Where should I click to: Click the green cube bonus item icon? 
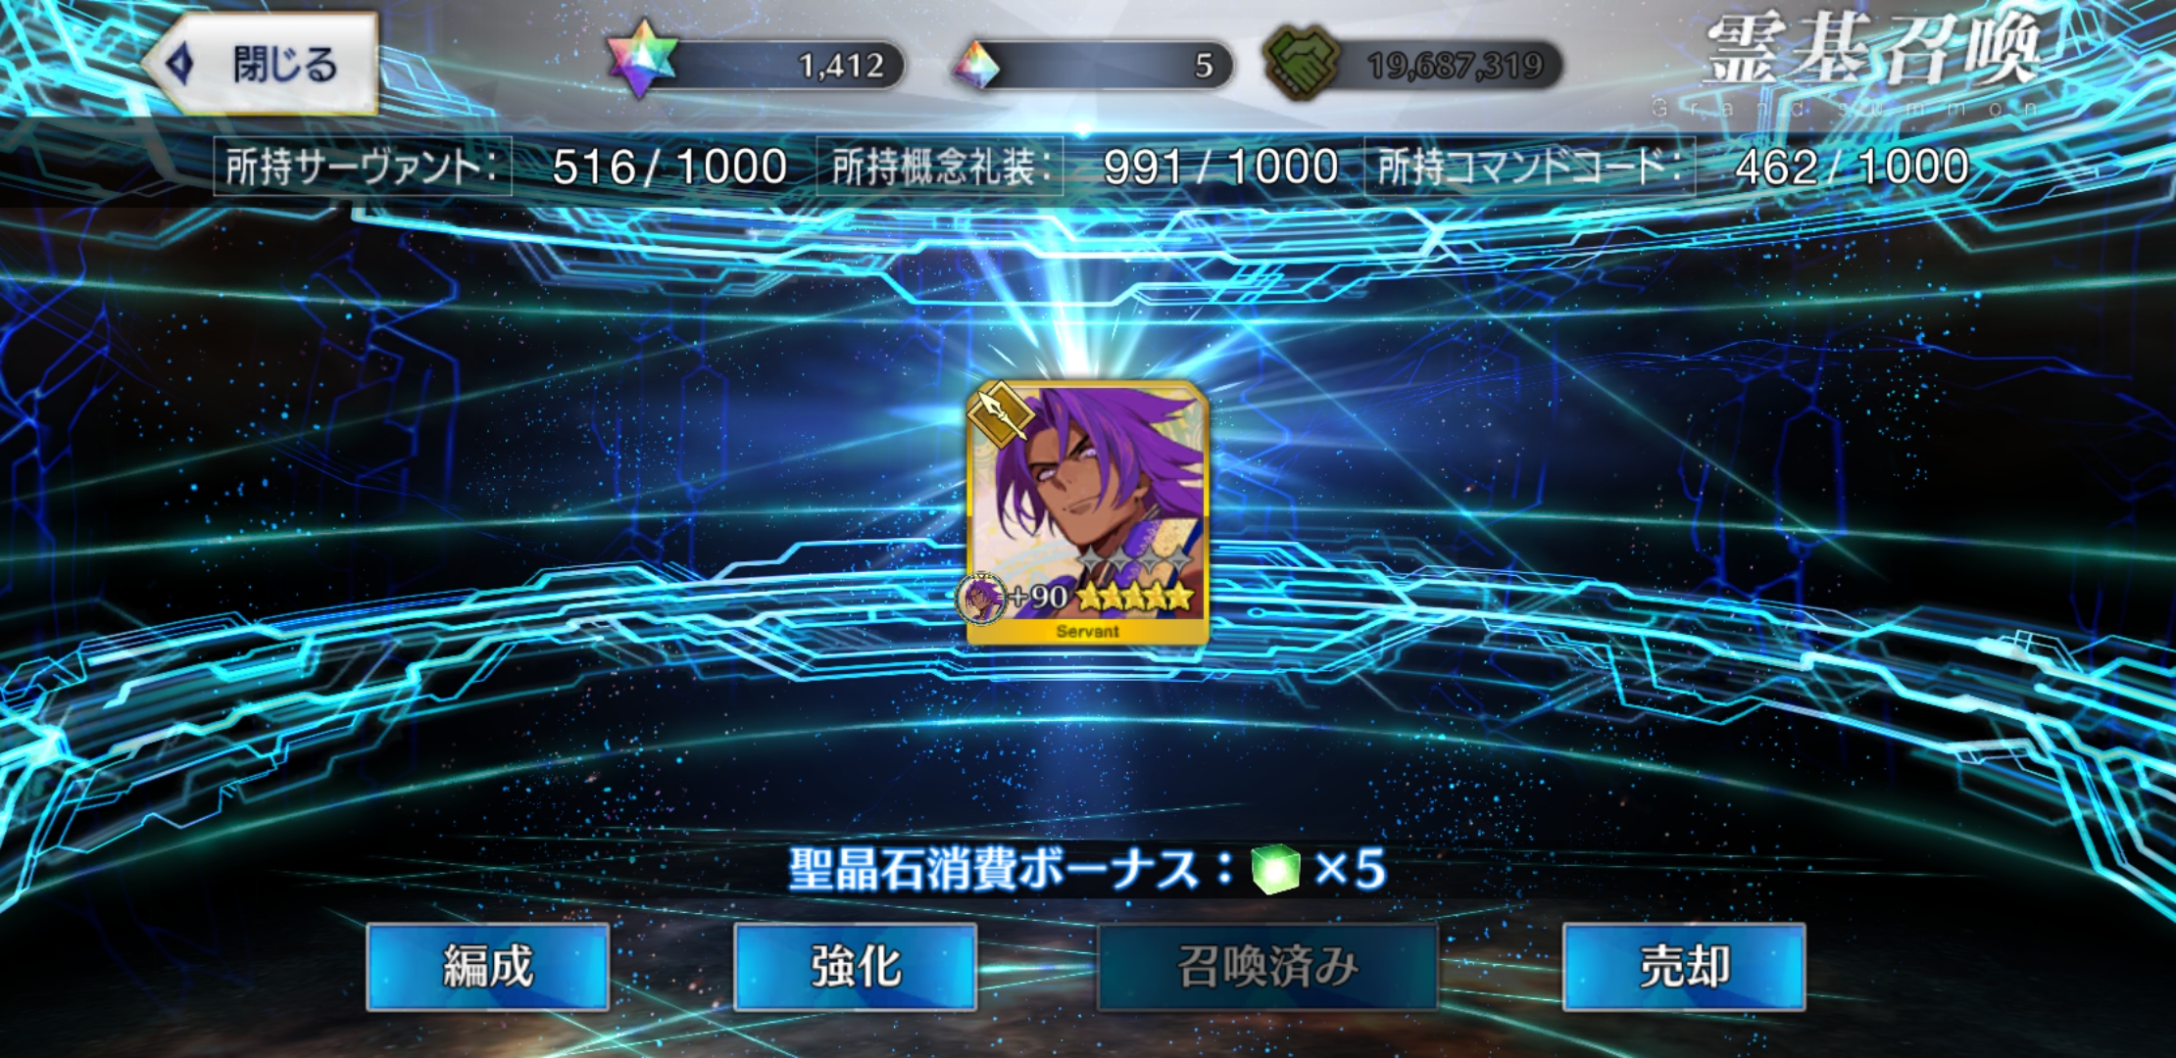point(1275,869)
